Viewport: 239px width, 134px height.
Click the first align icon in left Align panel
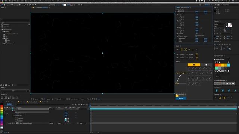2,98
